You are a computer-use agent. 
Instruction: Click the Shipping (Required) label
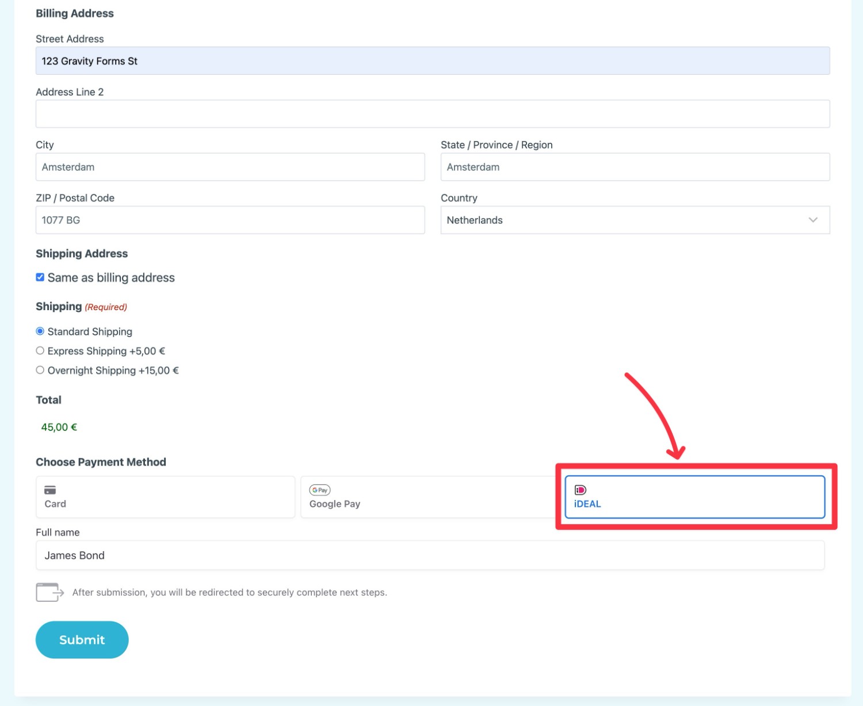tap(81, 307)
